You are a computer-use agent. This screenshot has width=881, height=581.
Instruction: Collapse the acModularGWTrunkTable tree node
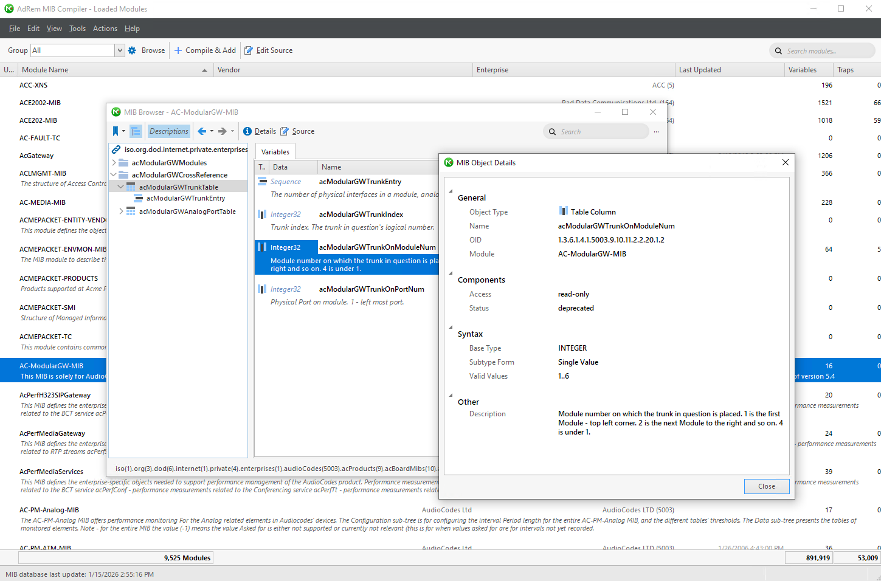121,187
